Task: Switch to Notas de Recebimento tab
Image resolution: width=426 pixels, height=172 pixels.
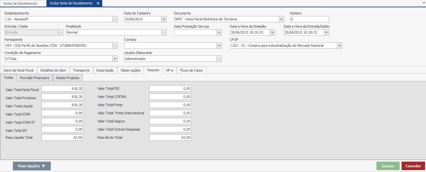Action: tap(20, 3)
